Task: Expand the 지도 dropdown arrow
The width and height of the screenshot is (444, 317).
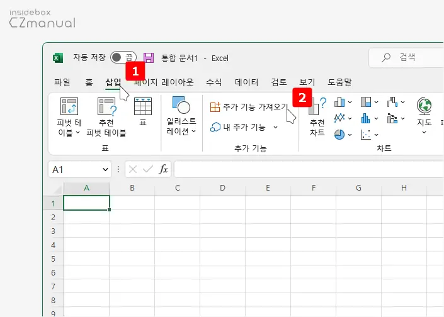Action: (x=424, y=132)
